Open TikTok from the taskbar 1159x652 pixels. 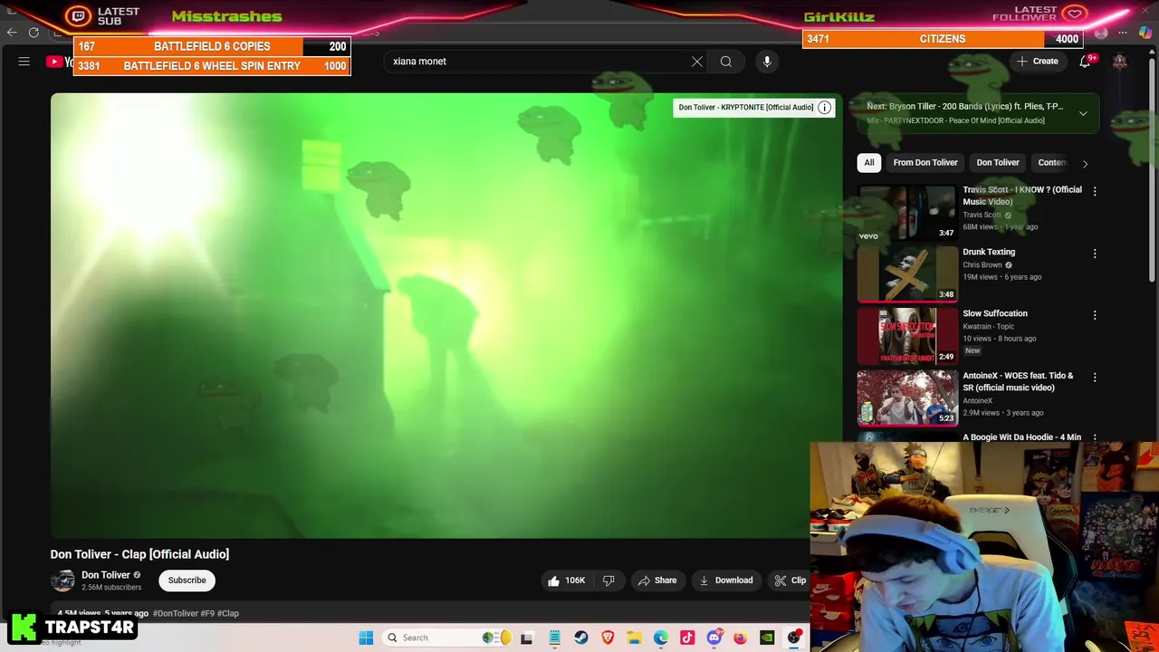click(x=687, y=638)
